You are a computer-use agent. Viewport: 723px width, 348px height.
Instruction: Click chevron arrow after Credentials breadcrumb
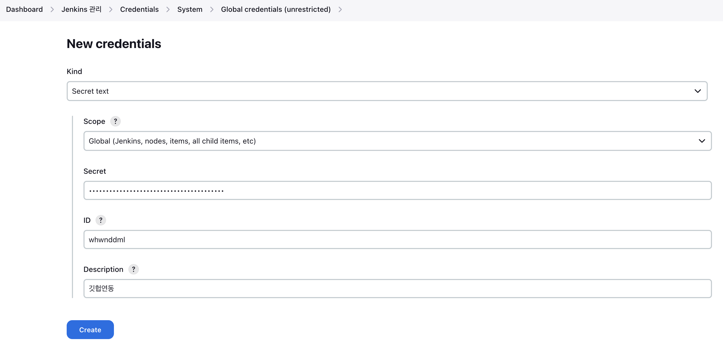tap(168, 9)
